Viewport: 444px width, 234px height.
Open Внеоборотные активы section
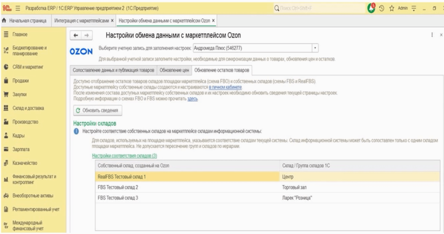click(33, 196)
